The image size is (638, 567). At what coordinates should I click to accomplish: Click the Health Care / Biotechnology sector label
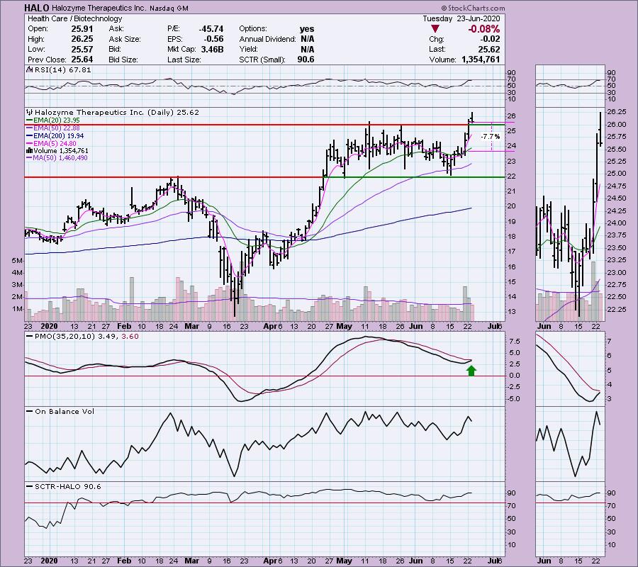pos(75,18)
